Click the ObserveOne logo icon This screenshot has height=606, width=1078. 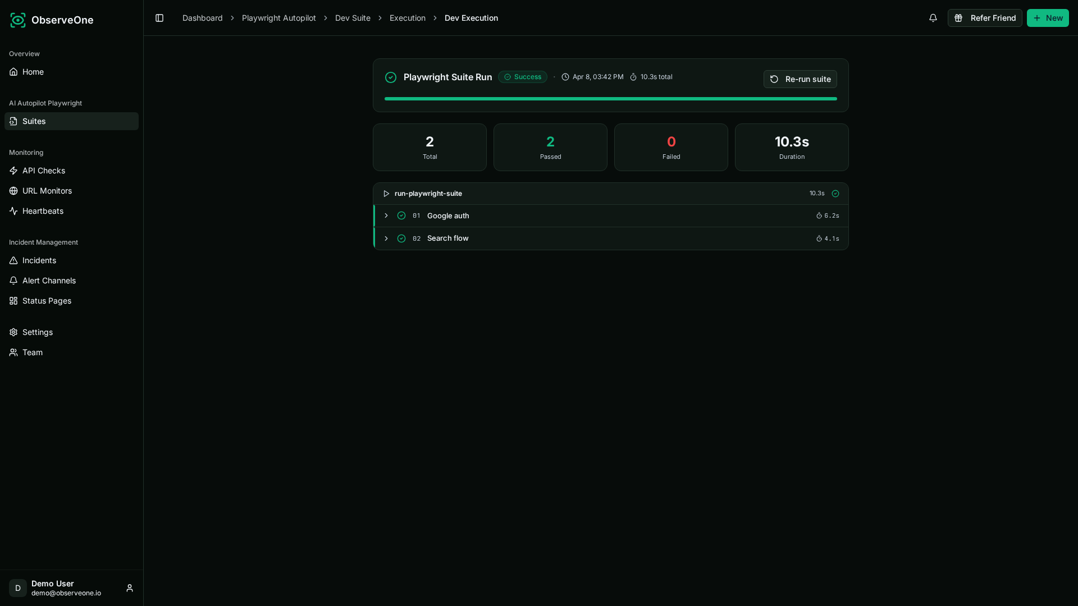pos(18,20)
